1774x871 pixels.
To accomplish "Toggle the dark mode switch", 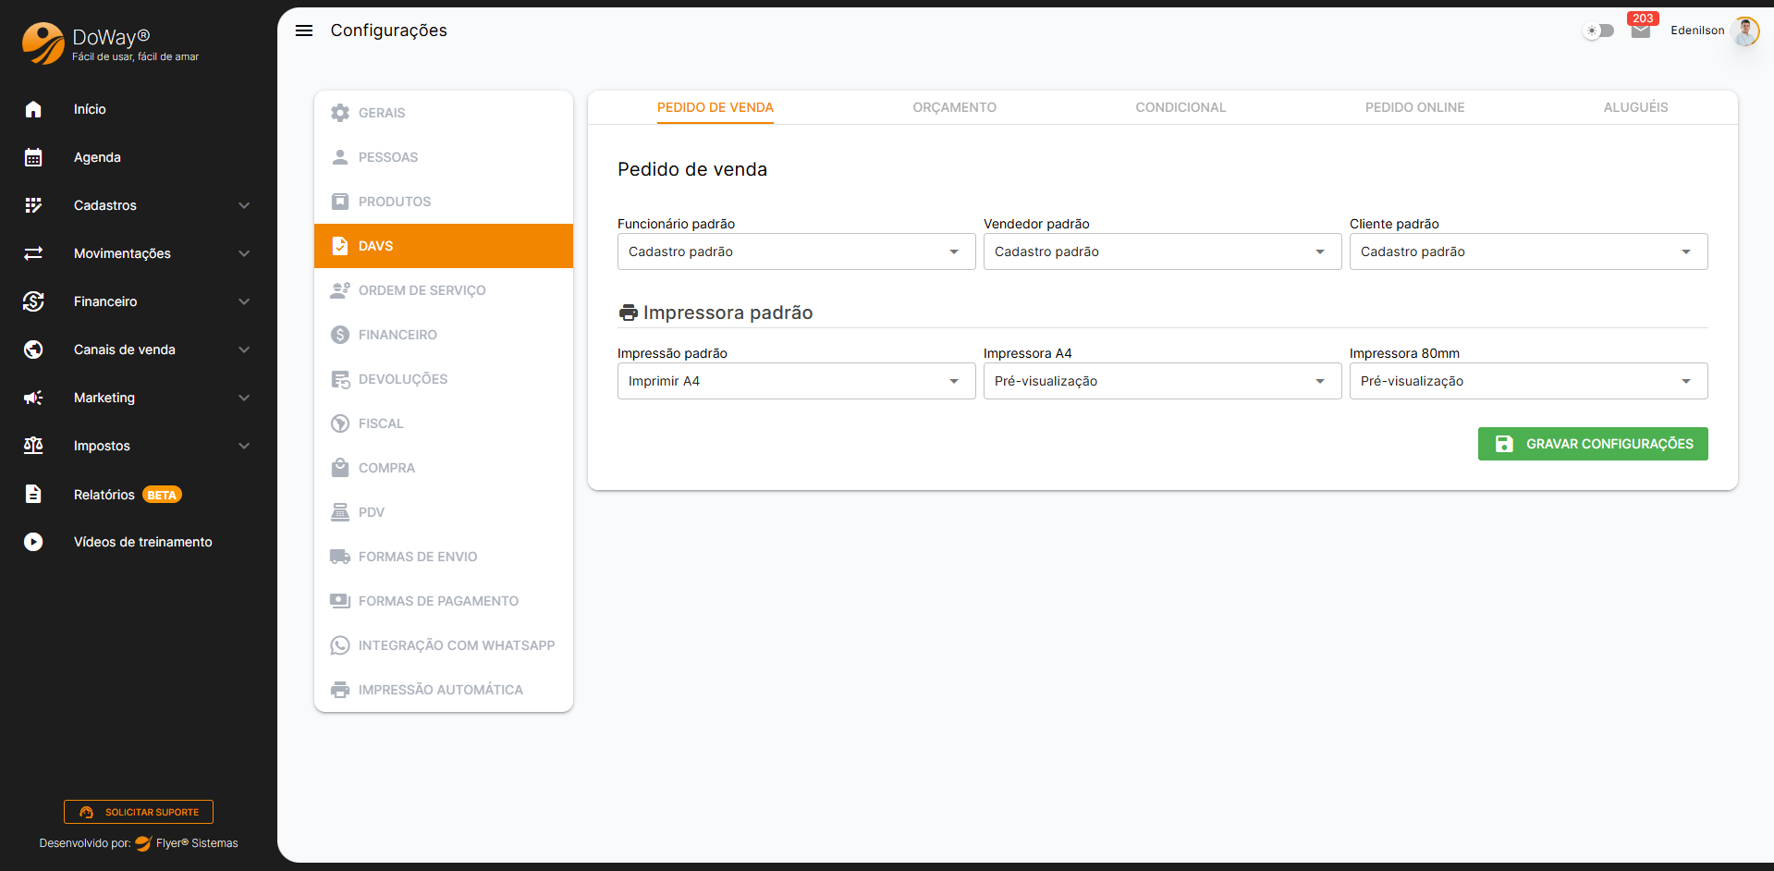I will pyautogui.click(x=1598, y=31).
